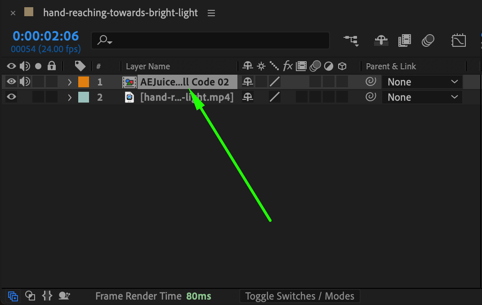The image size is (482, 305).
Task: Mute audio of AEJuice…ll Code 02
Action: pos(25,81)
